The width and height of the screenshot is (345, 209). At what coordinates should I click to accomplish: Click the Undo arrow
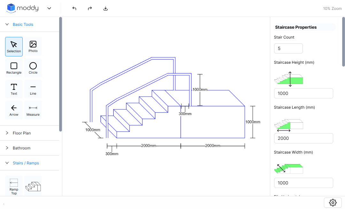(x=74, y=8)
